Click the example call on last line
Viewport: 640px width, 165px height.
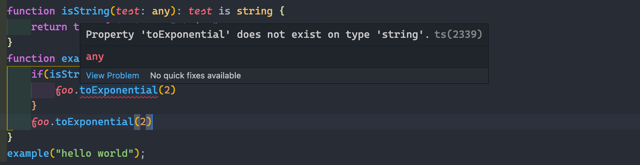28,153
